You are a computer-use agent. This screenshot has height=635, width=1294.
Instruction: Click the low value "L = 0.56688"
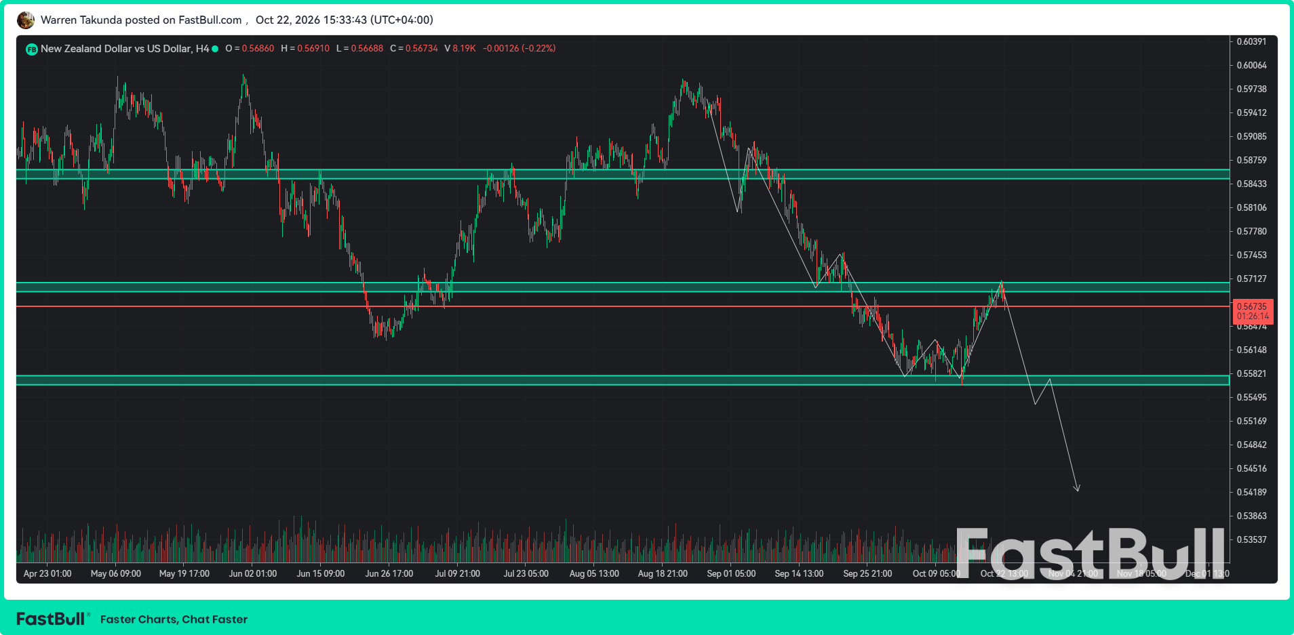(359, 49)
